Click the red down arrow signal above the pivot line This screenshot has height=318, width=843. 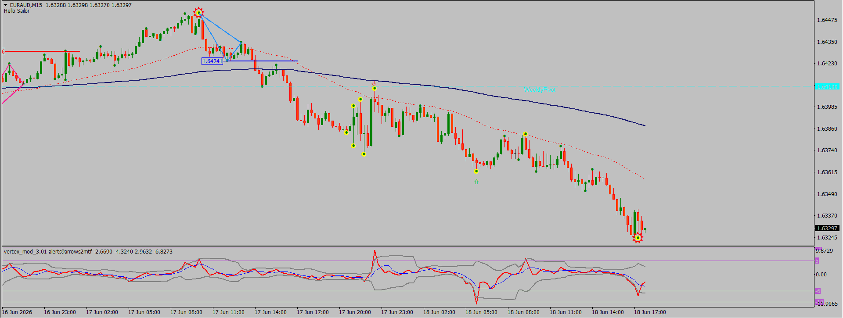(374, 82)
